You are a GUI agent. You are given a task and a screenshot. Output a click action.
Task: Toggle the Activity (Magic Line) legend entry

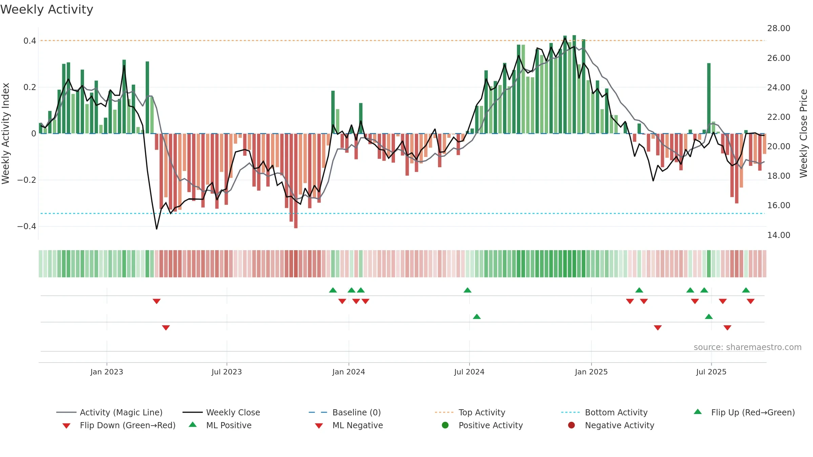[x=109, y=412]
